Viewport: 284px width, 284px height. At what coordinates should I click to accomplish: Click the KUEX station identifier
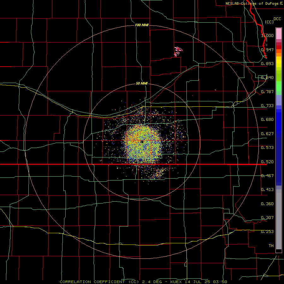(x=177, y=282)
